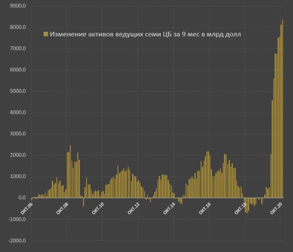Click the y-axis label 1000.0
This screenshot has height=252, width=293.
click(x=18, y=176)
